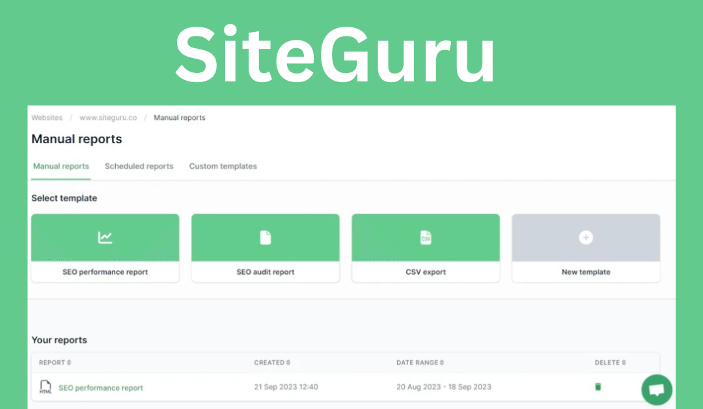The width and height of the screenshot is (703, 409).
Task: Click the document icon on SEO audit report template
Action: tap(265, 237)
